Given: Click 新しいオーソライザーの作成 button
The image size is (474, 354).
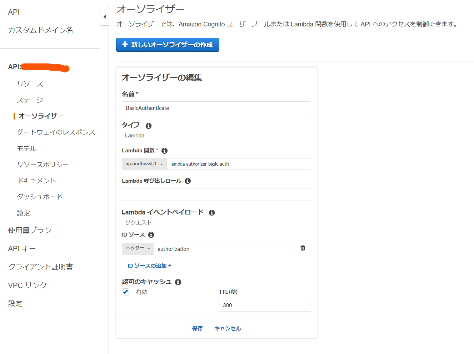Looking at the screenshot, I should (168, 45).
